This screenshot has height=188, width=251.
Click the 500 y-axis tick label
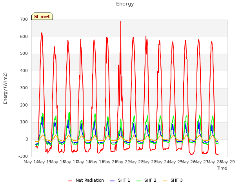click(x=24, y=54)
